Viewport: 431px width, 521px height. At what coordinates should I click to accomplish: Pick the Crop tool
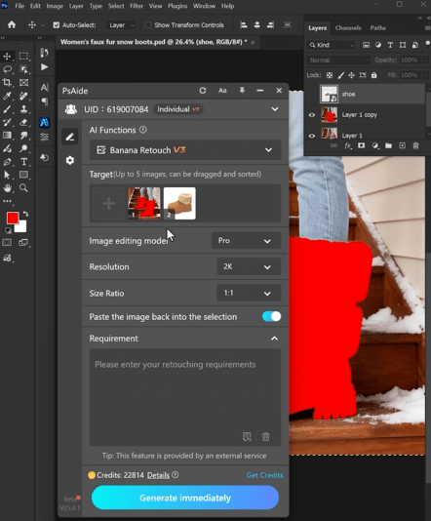7,82
